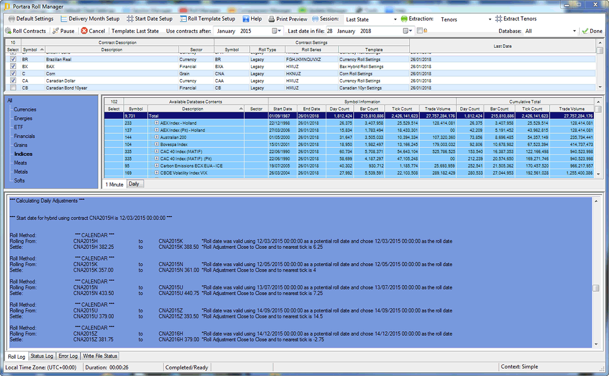Click the roll log scrollbar thumb
609x376 pixels.
coord(596,288)
